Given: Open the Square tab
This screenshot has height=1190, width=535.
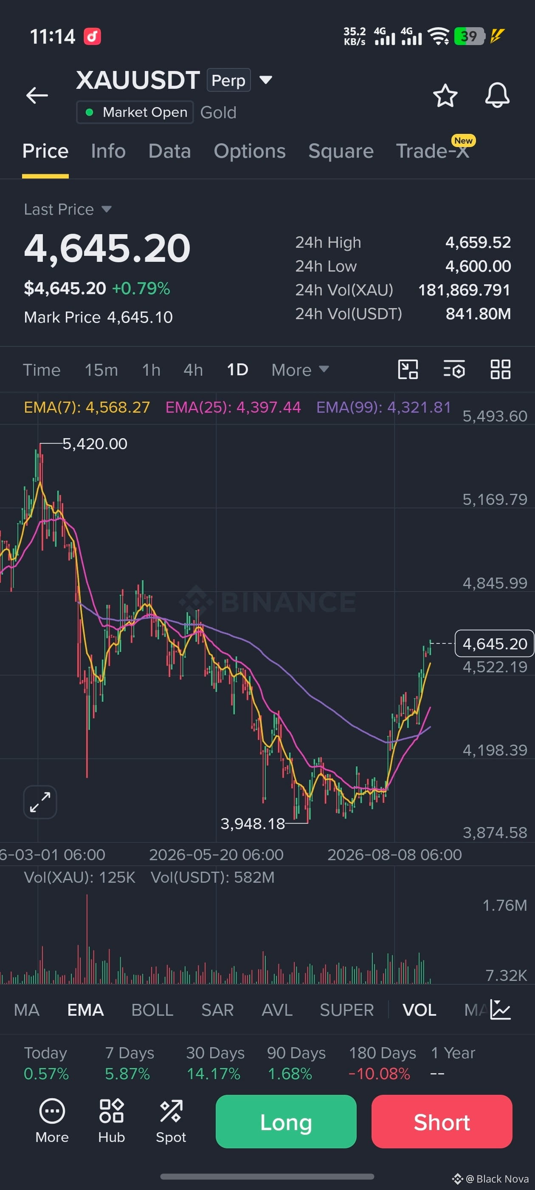Looking at the screenshot, I should tap(341, 151).
